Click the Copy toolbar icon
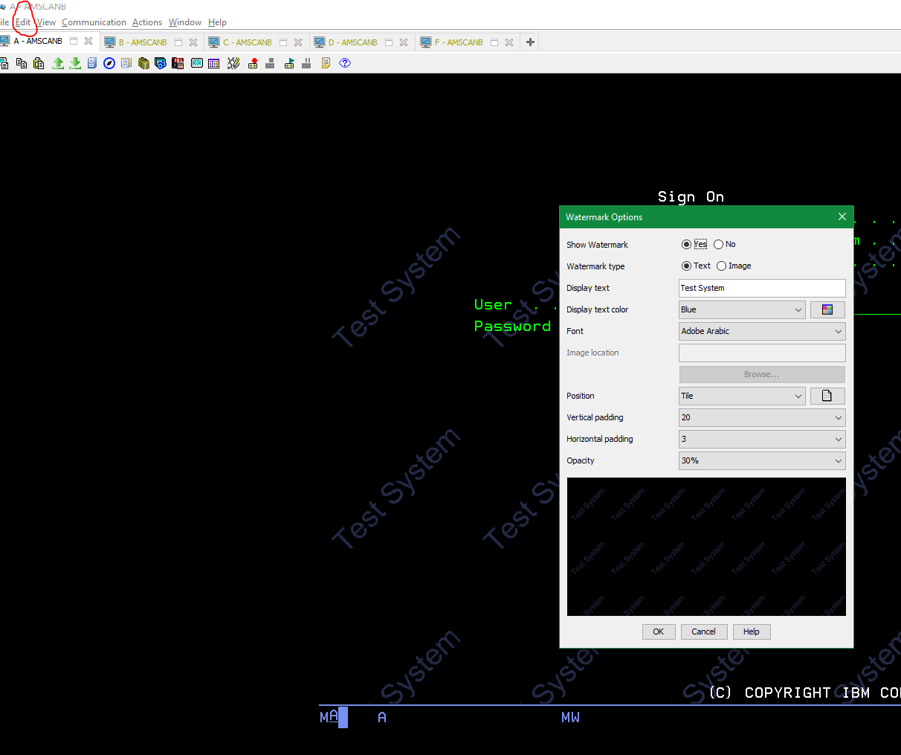This screenshot has height=755, width=901. (22, 63)
